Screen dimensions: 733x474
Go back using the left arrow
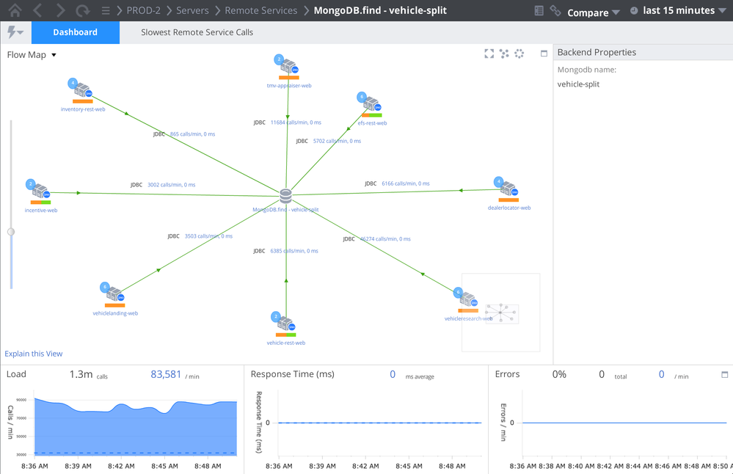coord(38,11)
